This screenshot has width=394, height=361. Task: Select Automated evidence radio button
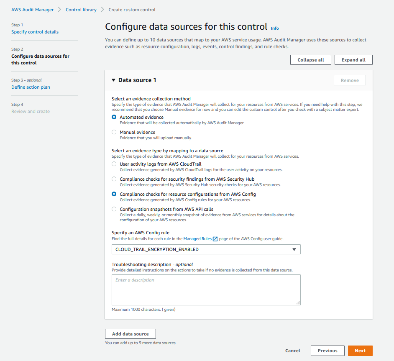tap(114, 117)
